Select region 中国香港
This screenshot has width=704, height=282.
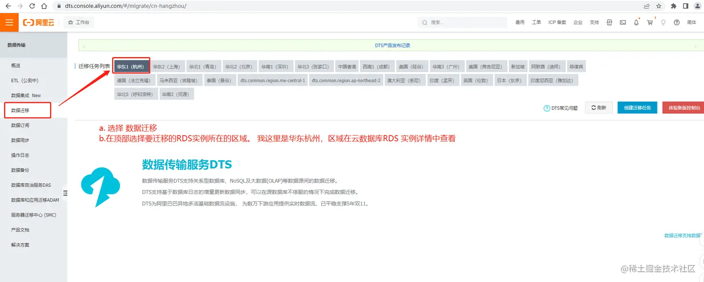[x=347, y=67]
